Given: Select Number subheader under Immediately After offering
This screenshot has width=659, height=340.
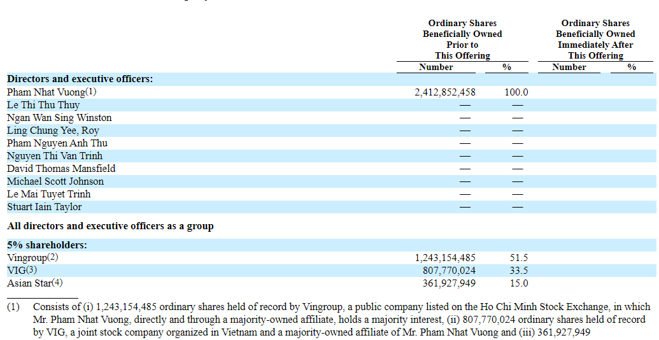Looking at the screenshot, I should [x=569, y=67].
